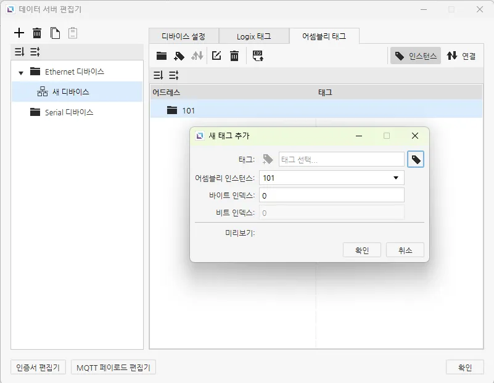Screen dimensions: 494x383
Task: Switch to the Logix 태그 tab
Action: pyautogui.click(x=253, y=36)
